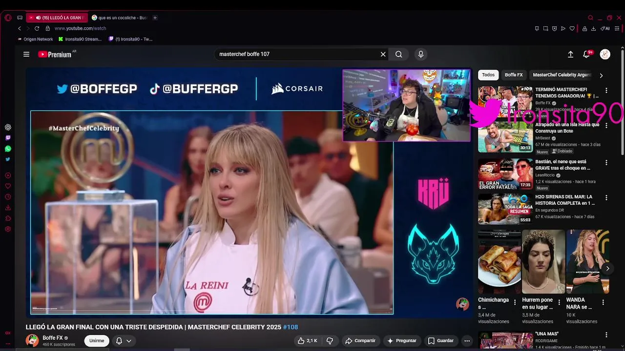Switch to que es un cocoliche tab
Screen dimensions: 625x351
(x=119, y=18)
